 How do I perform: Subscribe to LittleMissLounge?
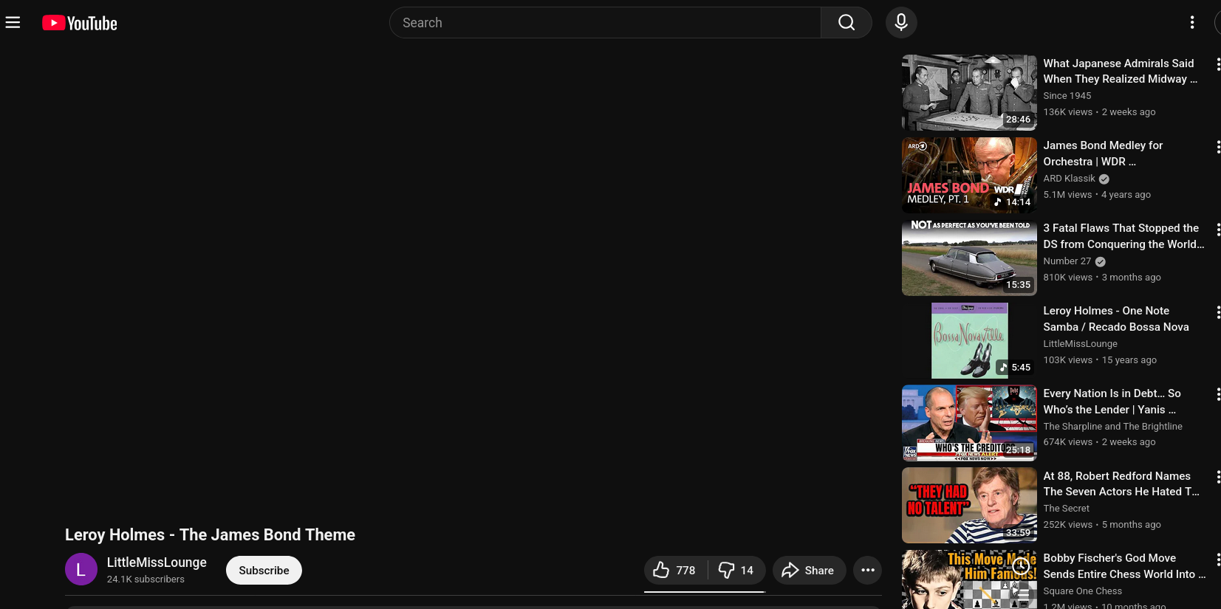264,570
